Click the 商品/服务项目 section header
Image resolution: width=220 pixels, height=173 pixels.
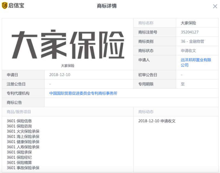tap(19, 112)
